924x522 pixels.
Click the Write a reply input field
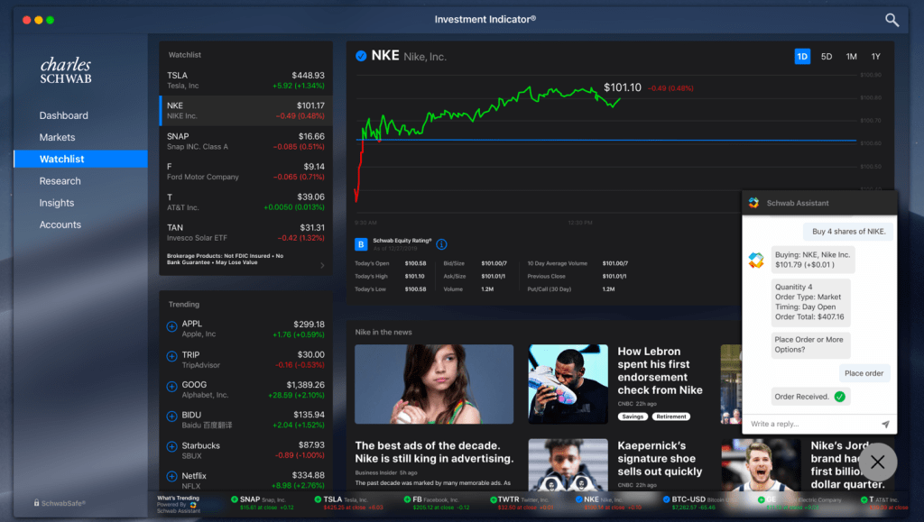tap(813, 424)
